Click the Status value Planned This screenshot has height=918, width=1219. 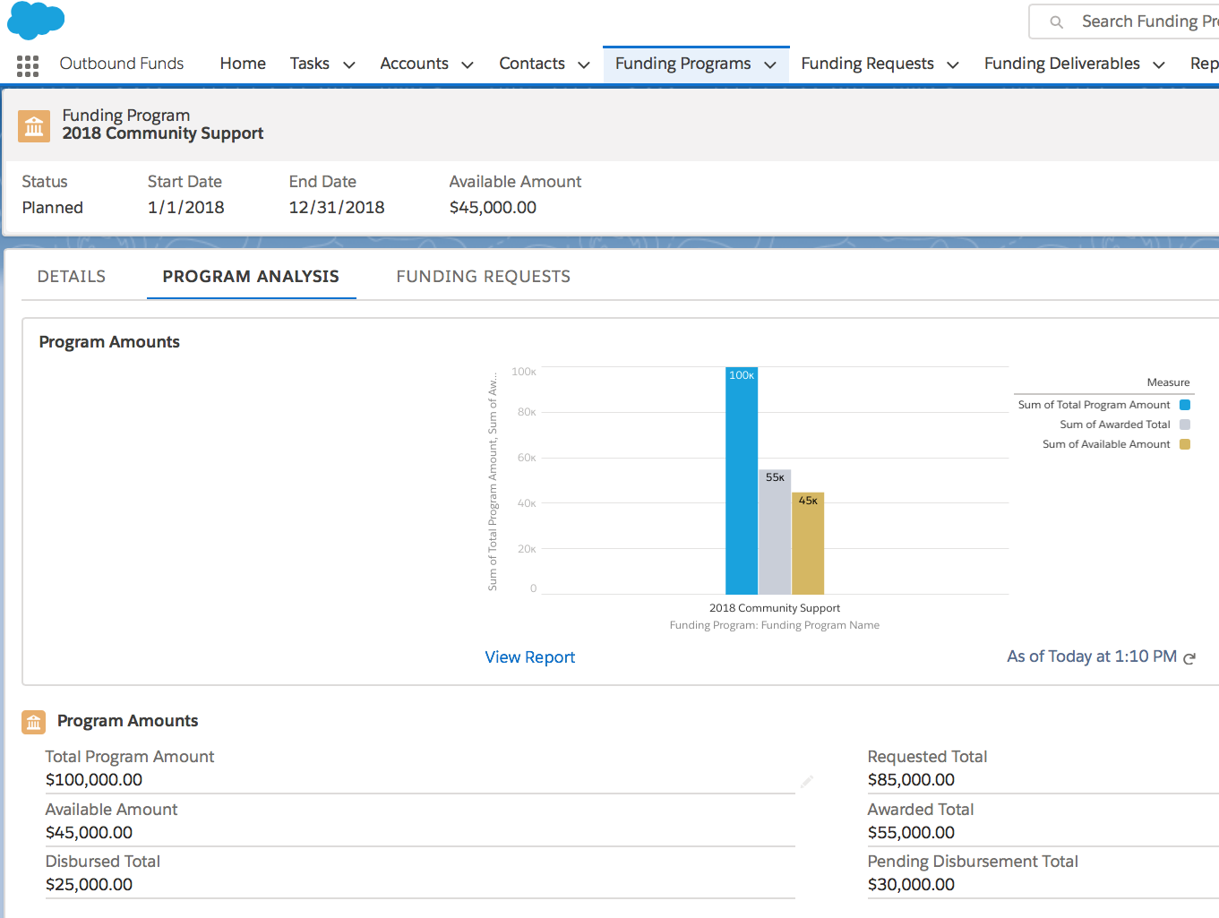tap(53, 208)
